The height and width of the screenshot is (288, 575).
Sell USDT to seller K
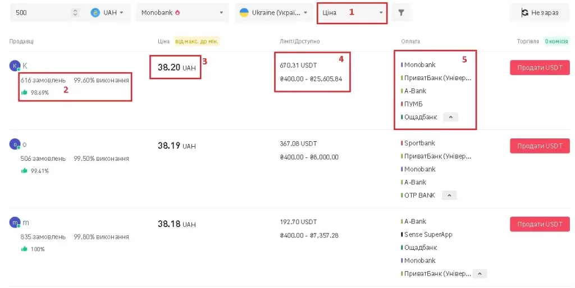coord(540,68)
